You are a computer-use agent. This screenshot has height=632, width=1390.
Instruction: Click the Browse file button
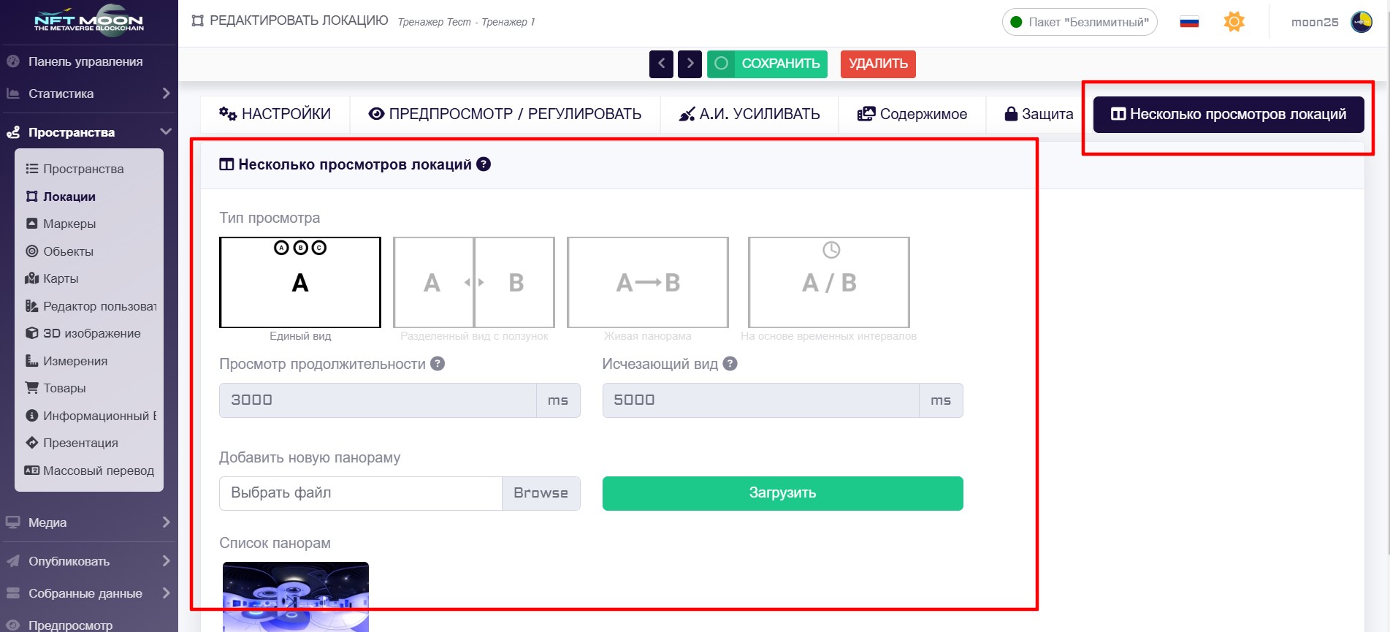[x=541, y=493]
